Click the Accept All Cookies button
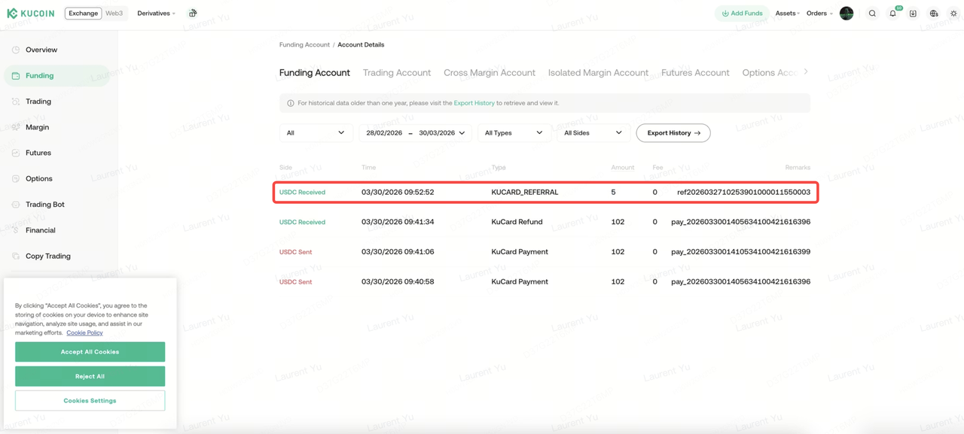Viewport: 964px width, 434px height. (90, 352)
